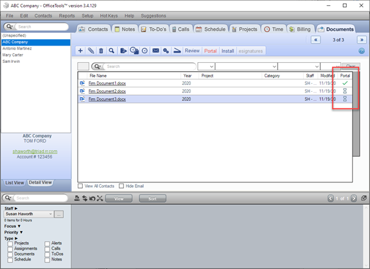Open the Firm Document2.docx link

coord(107,91)
